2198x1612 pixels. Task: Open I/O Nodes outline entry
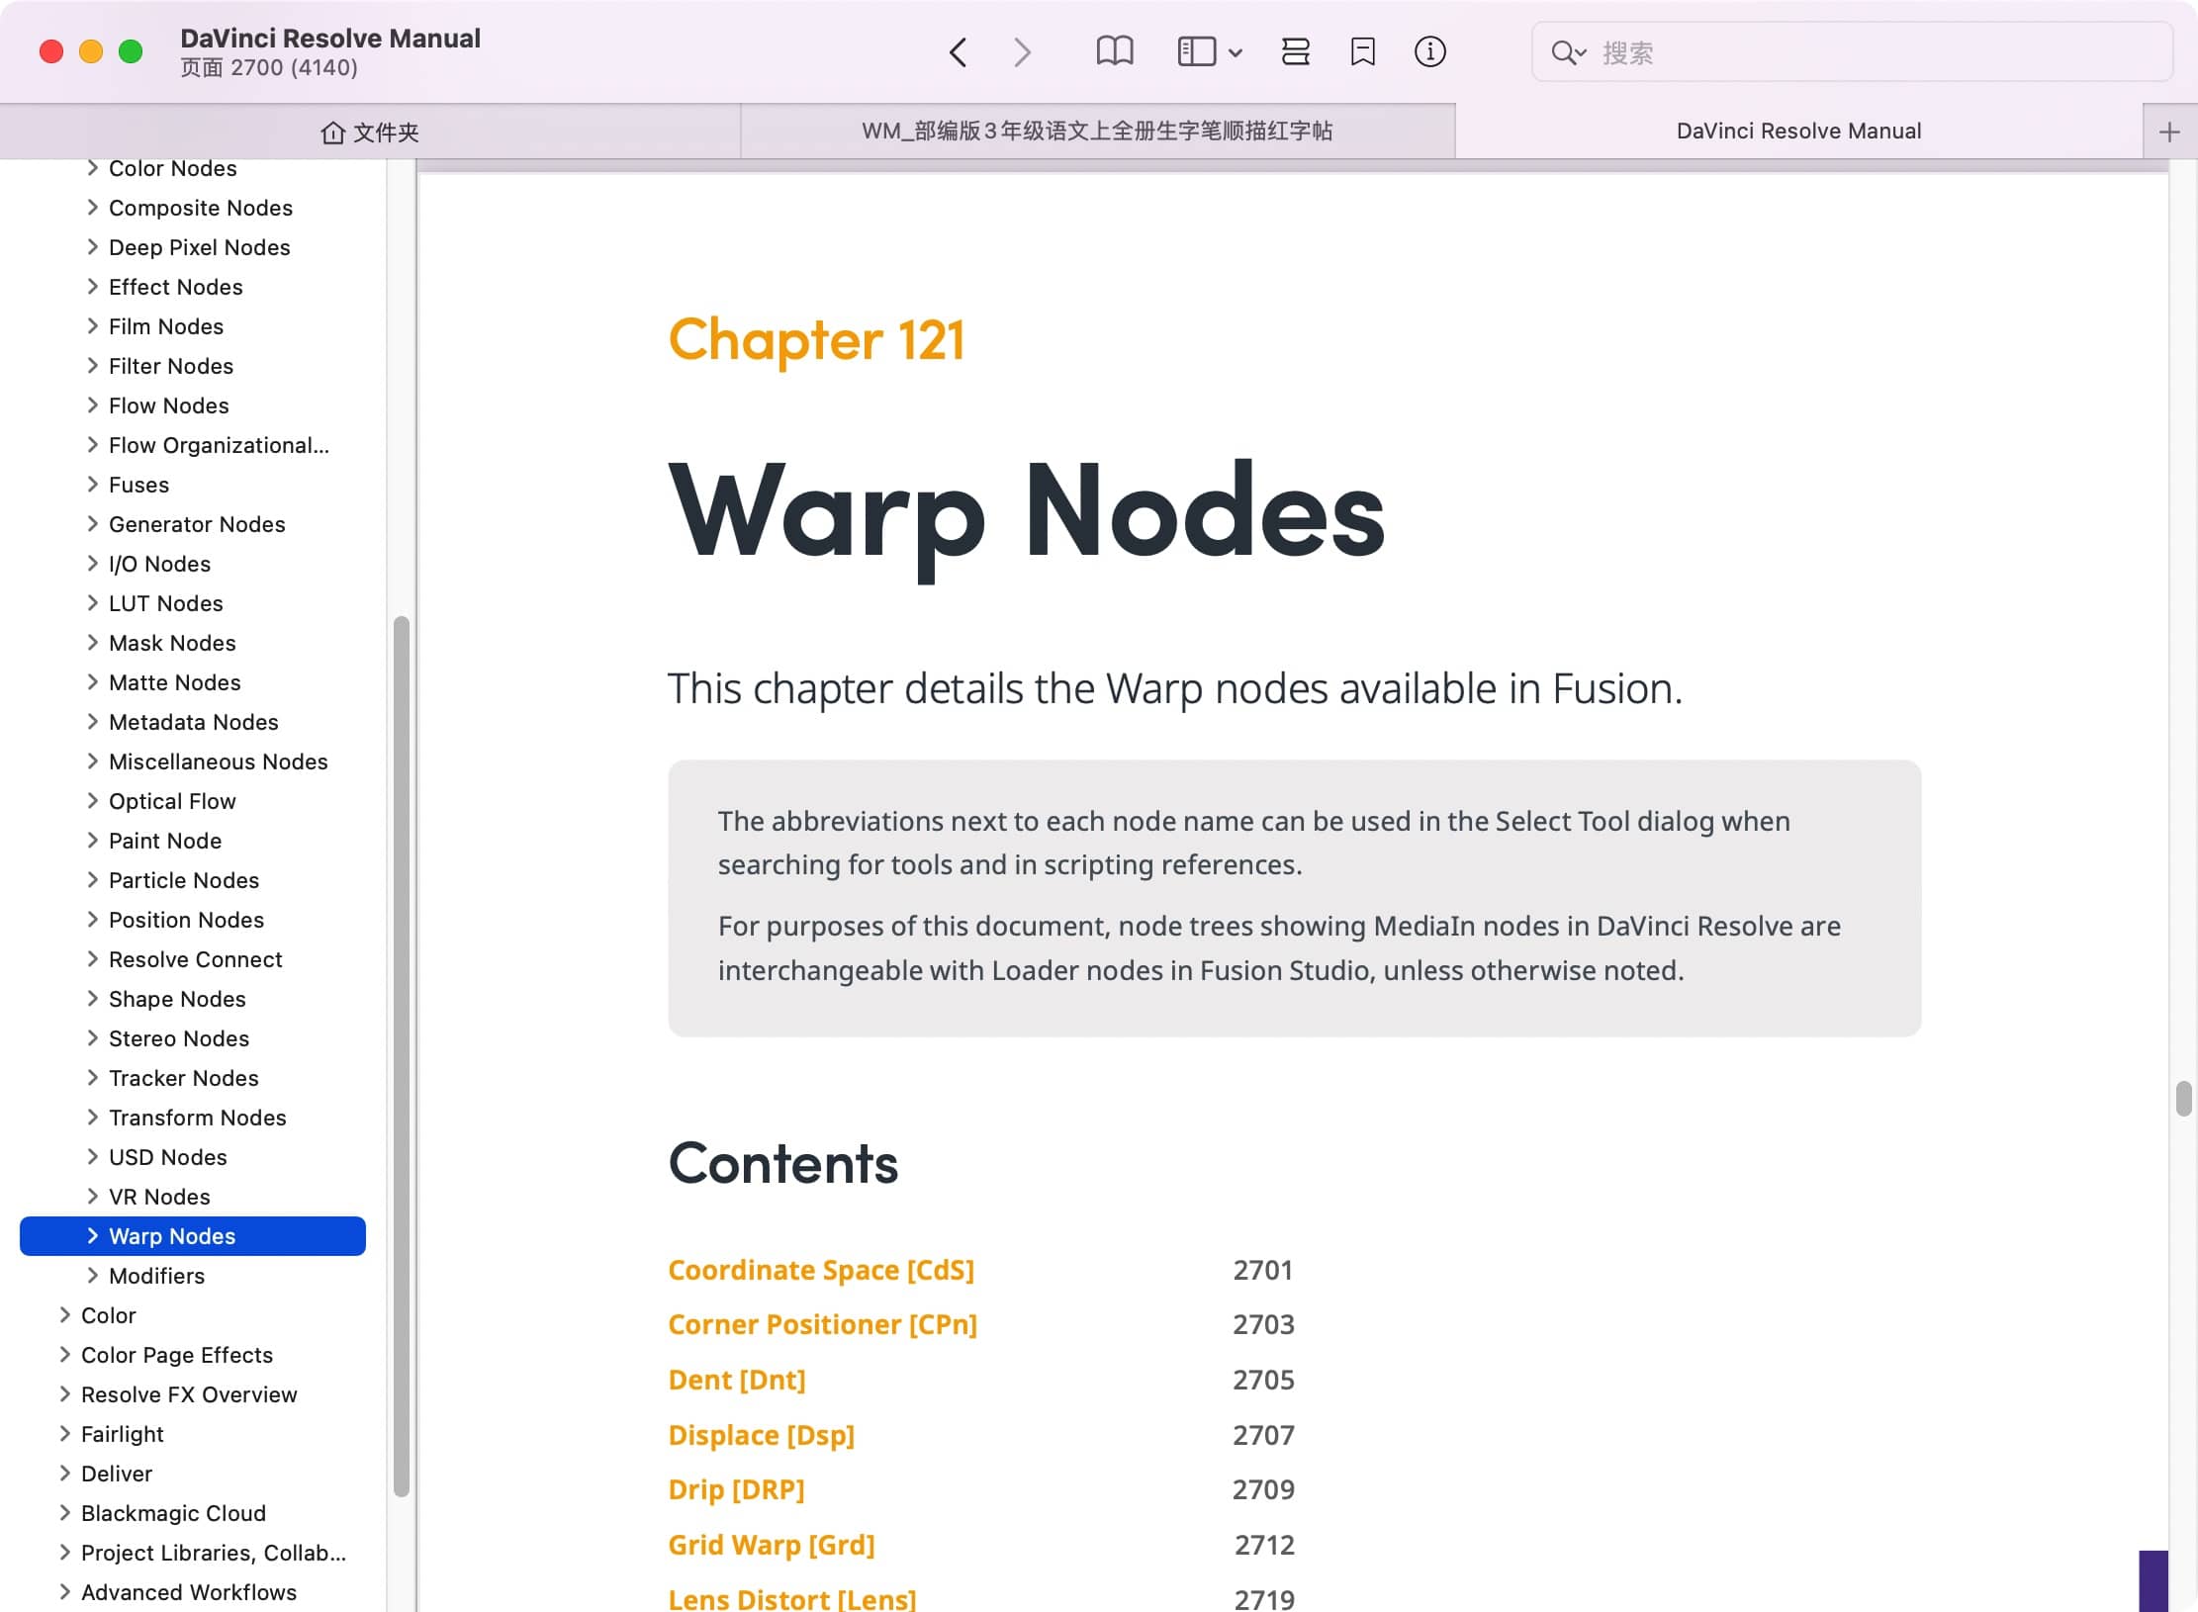click(x=159, y=564)
